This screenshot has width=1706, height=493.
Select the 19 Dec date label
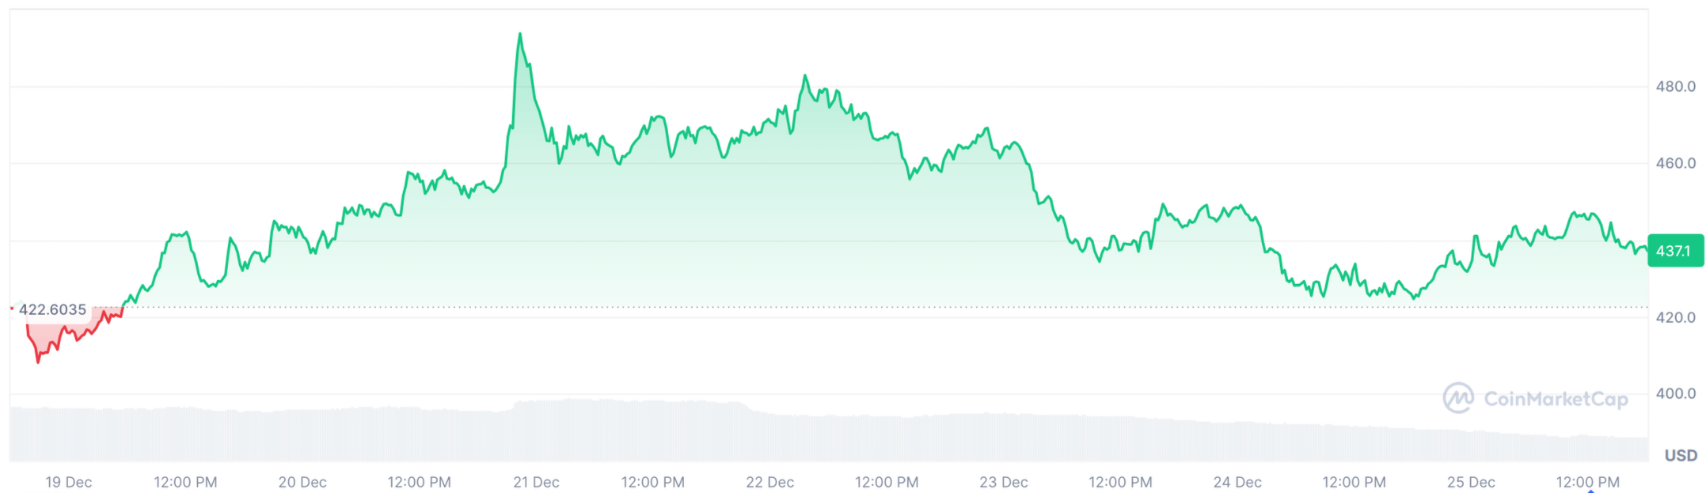[x=69, y=482]
